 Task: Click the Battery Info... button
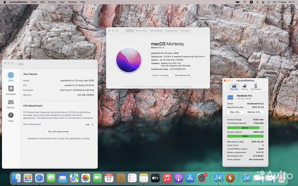click(255, 112)
